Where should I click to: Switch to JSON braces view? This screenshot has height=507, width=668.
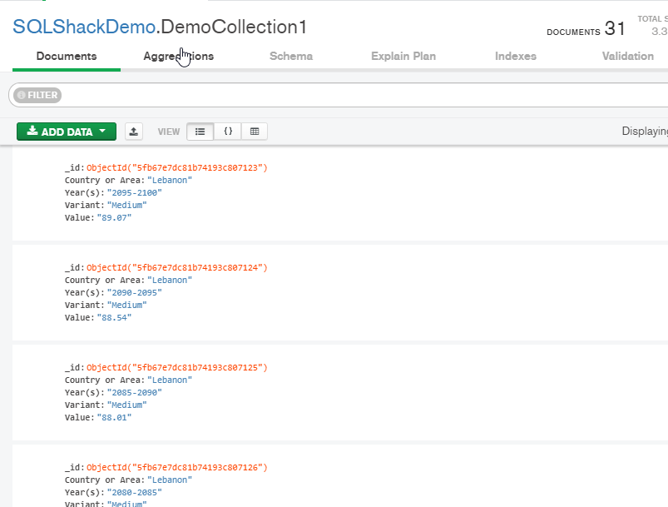227,132
